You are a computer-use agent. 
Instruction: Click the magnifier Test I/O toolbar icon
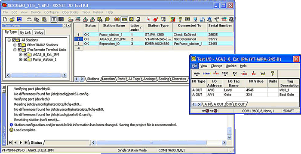(x=107, y=19)
